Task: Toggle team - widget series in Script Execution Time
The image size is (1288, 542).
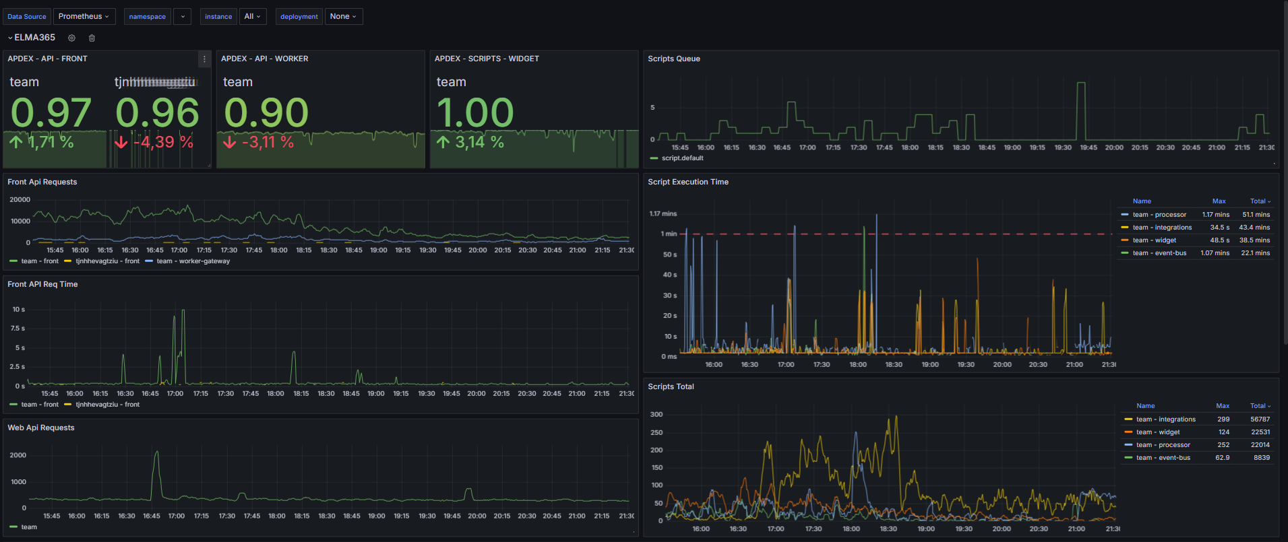Action: tap(1154, 240)
